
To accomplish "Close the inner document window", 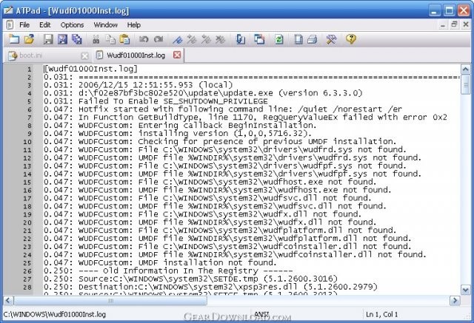I will coord(466,24).
